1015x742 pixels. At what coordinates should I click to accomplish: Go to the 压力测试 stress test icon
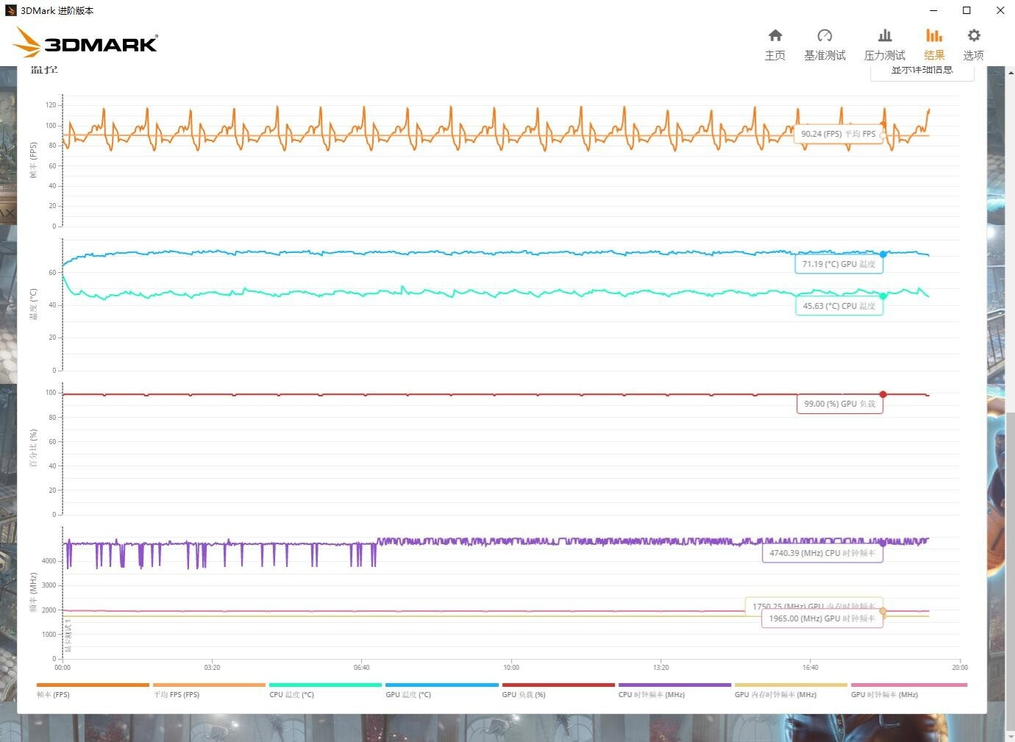tap(884, 44)
